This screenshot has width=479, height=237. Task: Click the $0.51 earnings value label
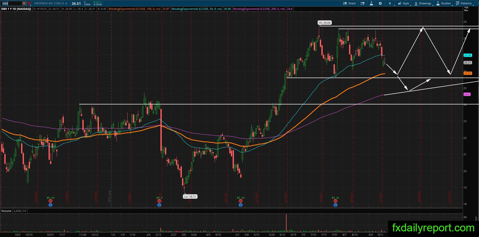[335, 198]
